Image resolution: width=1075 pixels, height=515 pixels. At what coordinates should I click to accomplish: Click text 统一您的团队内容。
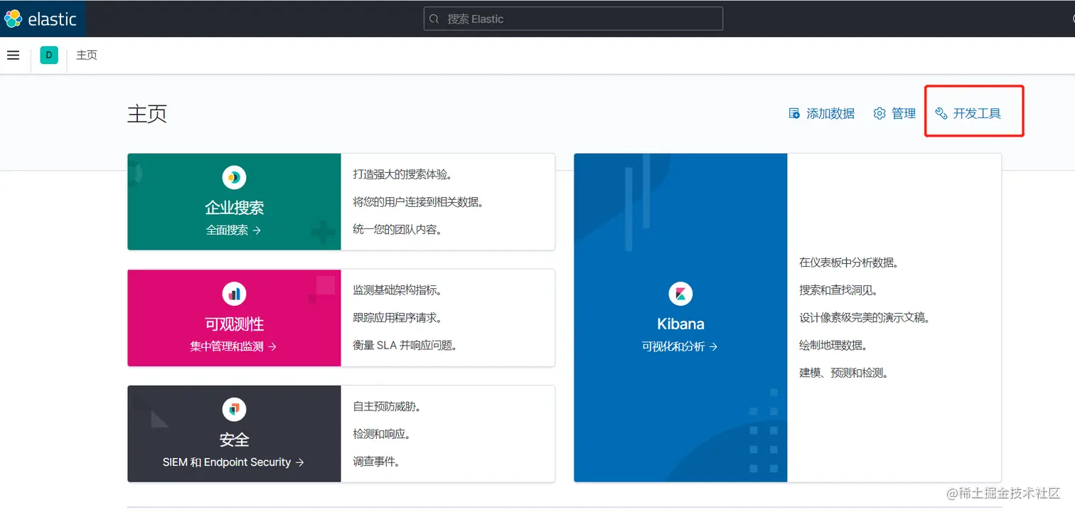click(398, 230)
